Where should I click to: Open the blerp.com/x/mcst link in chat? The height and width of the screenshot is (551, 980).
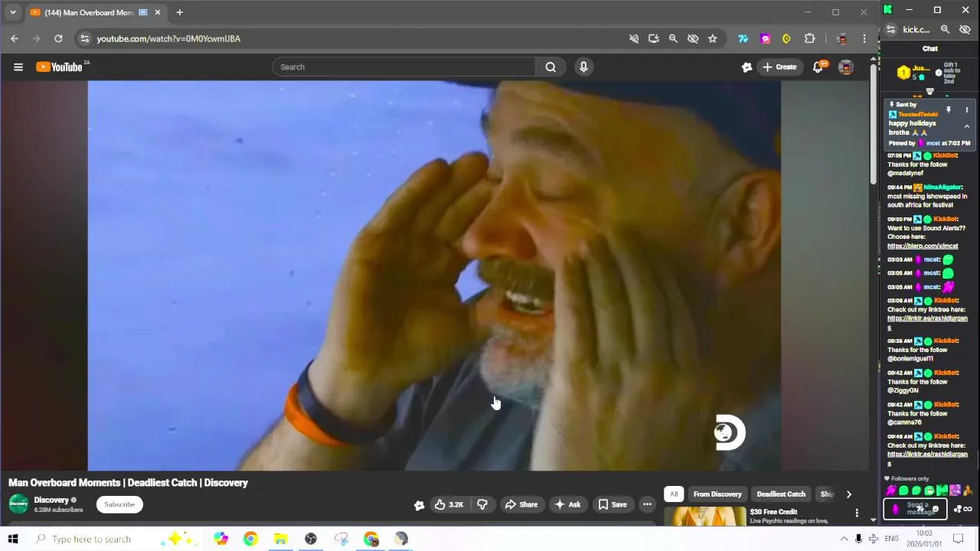(923, 246)
